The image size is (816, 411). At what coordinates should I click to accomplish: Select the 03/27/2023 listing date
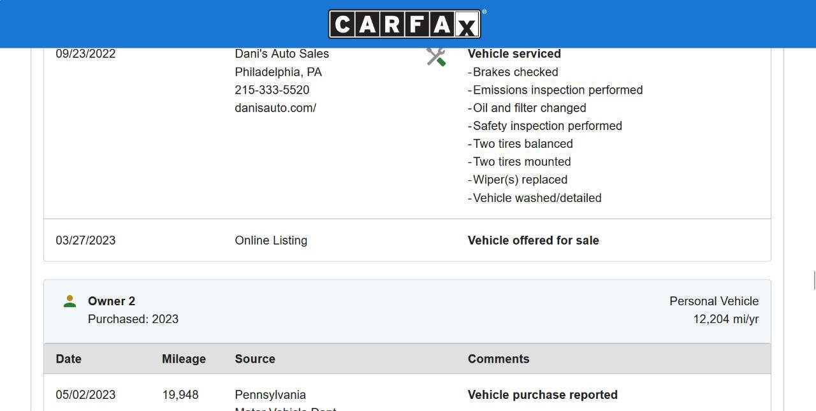tap(85, 240)
